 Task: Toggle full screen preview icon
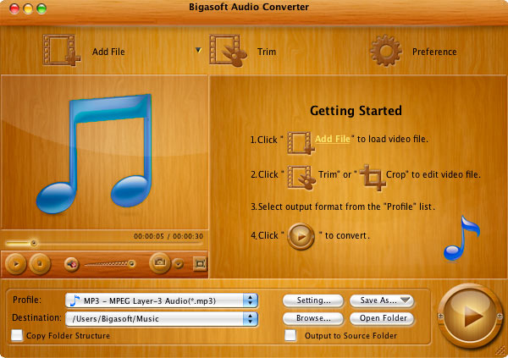point(199,264)
